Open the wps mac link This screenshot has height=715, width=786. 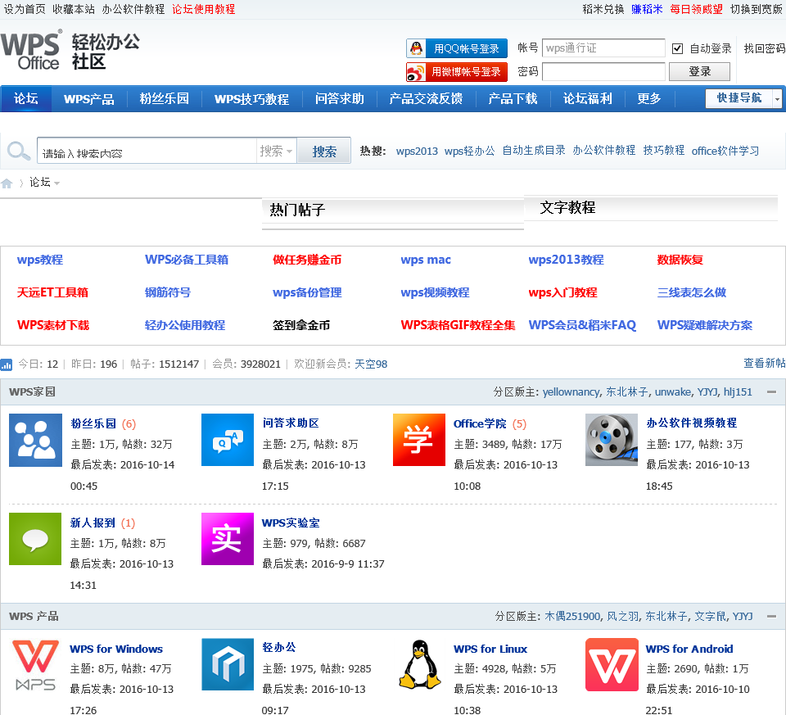(x=426, y=260)
